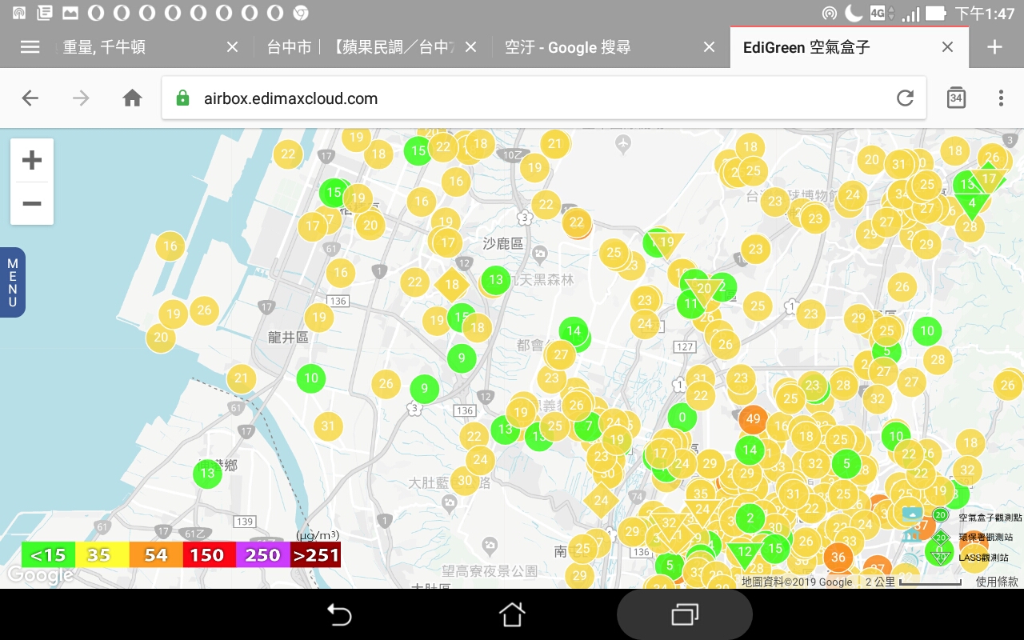Expand the blue MENU side panel
Viewport: 1024px width, 640px height.
13,282
